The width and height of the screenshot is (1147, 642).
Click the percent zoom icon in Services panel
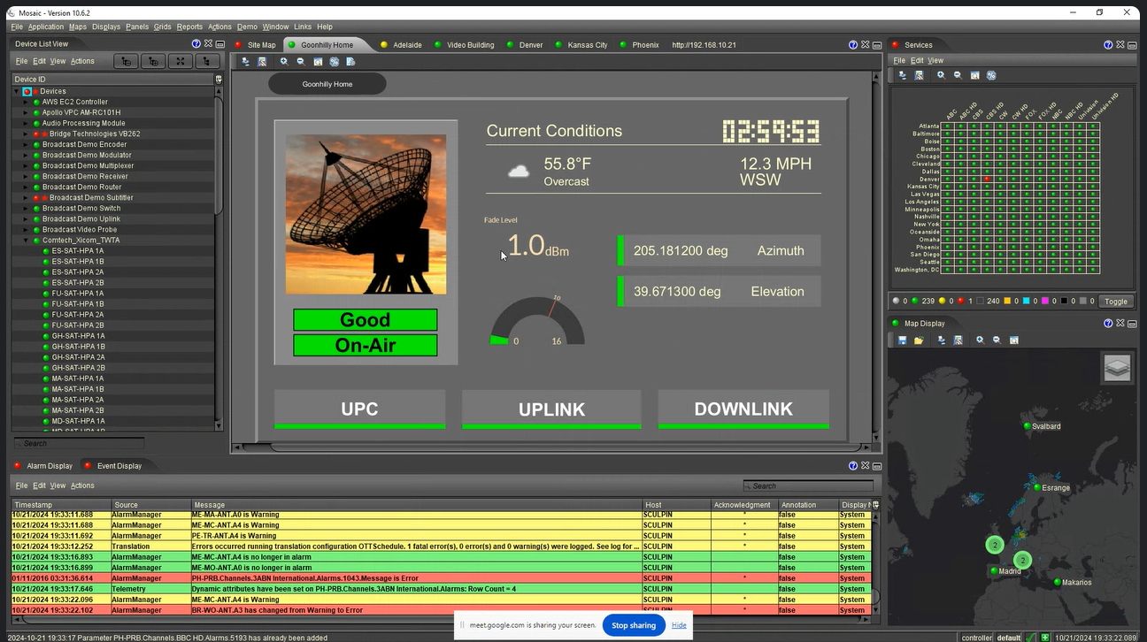click(x=991, y=76)
